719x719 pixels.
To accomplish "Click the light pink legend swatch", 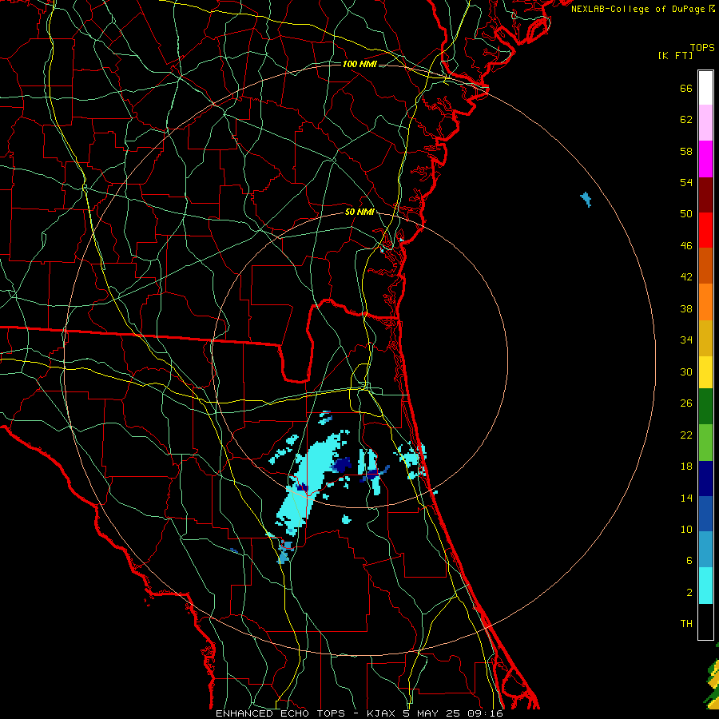I will [705, 123].
